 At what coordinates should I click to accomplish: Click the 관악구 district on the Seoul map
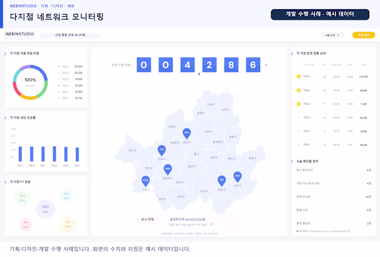pyautogui.click(x=181, y=196)
